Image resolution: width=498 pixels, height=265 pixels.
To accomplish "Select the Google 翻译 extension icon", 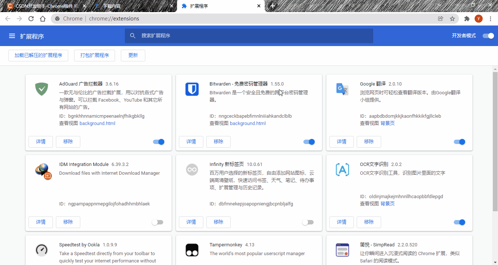I will click(x=342, y=89).
